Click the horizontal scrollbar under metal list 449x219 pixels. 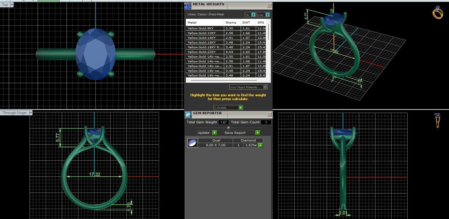pyautogui.click(x=224, y=80)
